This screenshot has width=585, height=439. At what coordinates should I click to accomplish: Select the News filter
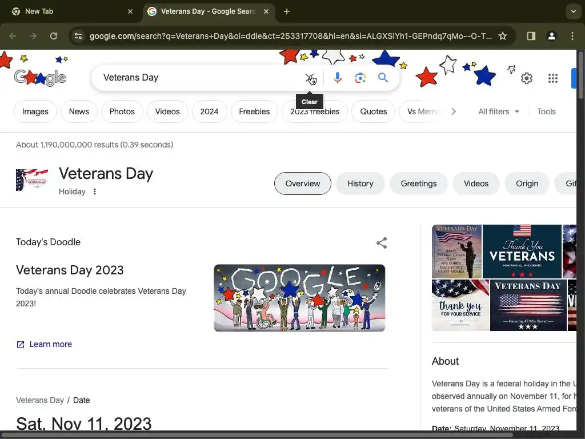(79, 111)
